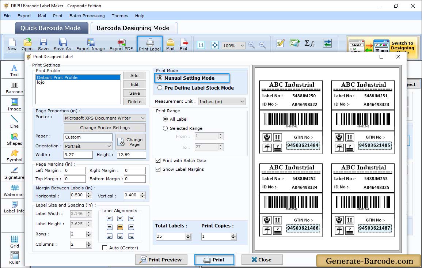Open the File menu
Viewport: 422px width, 268px height.
point(7,16)
